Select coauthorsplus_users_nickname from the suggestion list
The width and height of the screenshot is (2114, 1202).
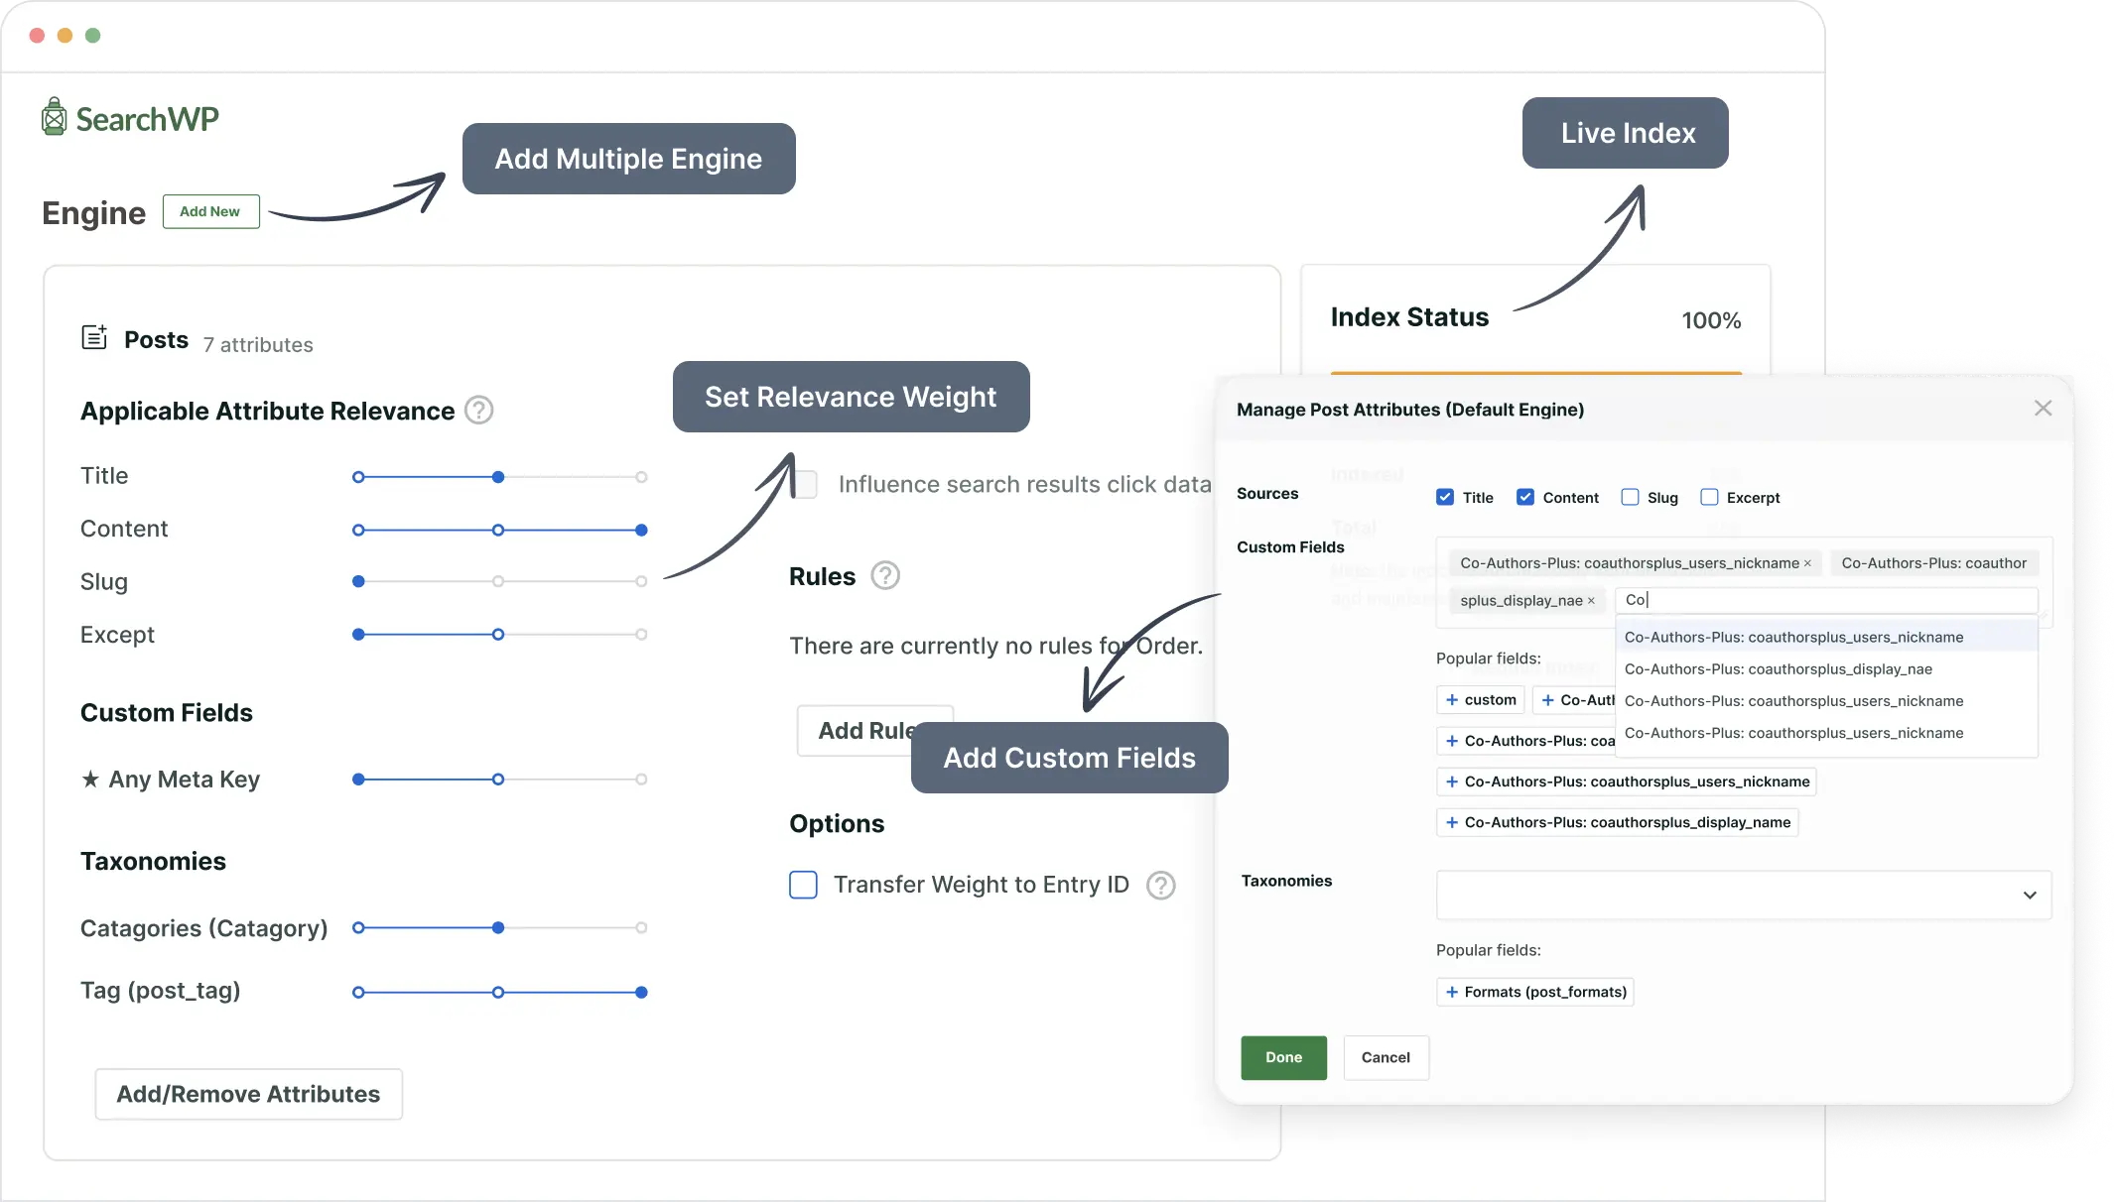[1794, 637]
